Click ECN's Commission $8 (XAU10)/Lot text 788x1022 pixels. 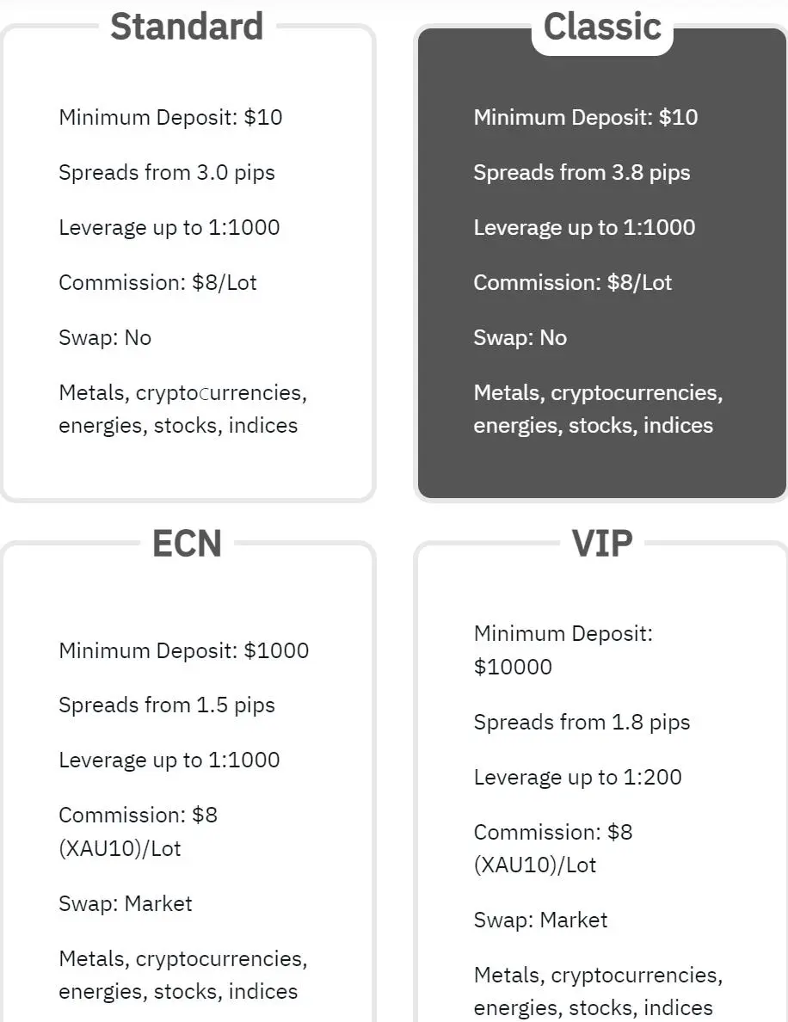click(139, 832)
